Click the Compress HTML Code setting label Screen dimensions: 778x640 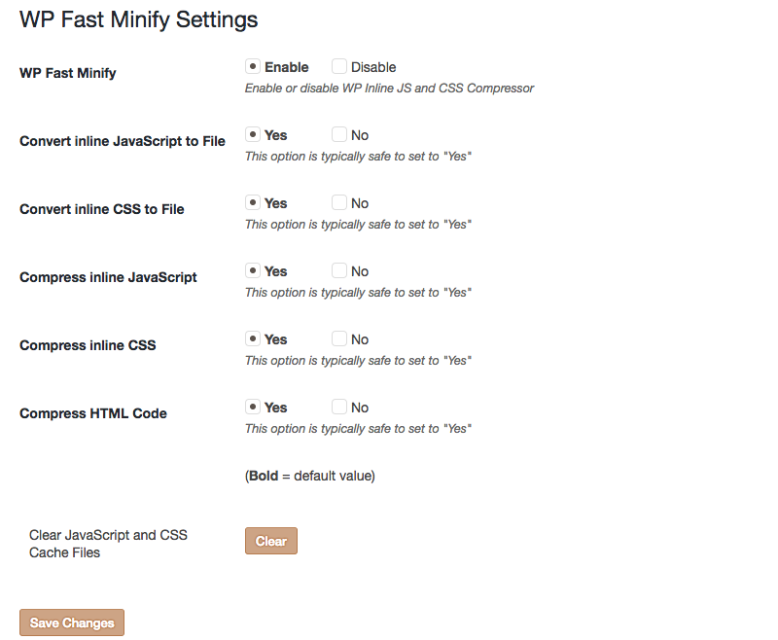coord(93,413)
